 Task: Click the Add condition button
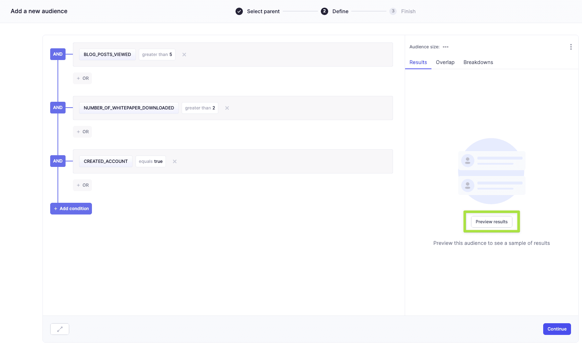pos(71,209)
